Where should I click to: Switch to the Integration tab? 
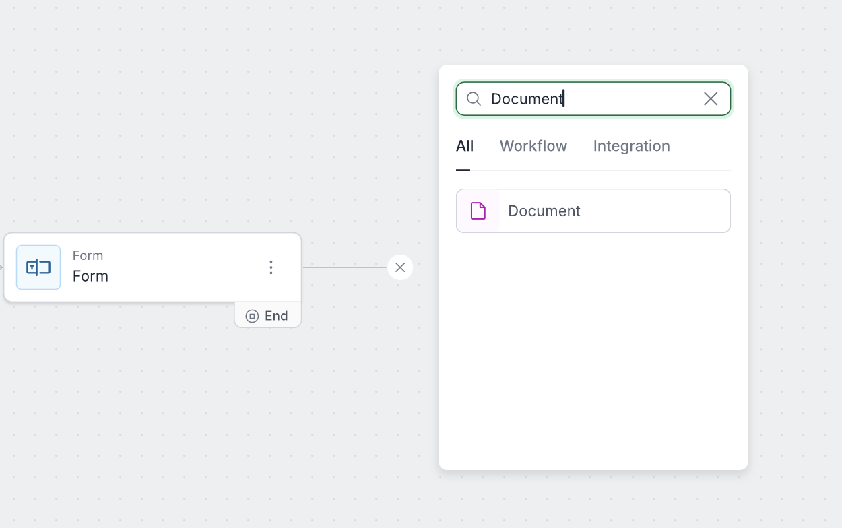tap(631, 146)
